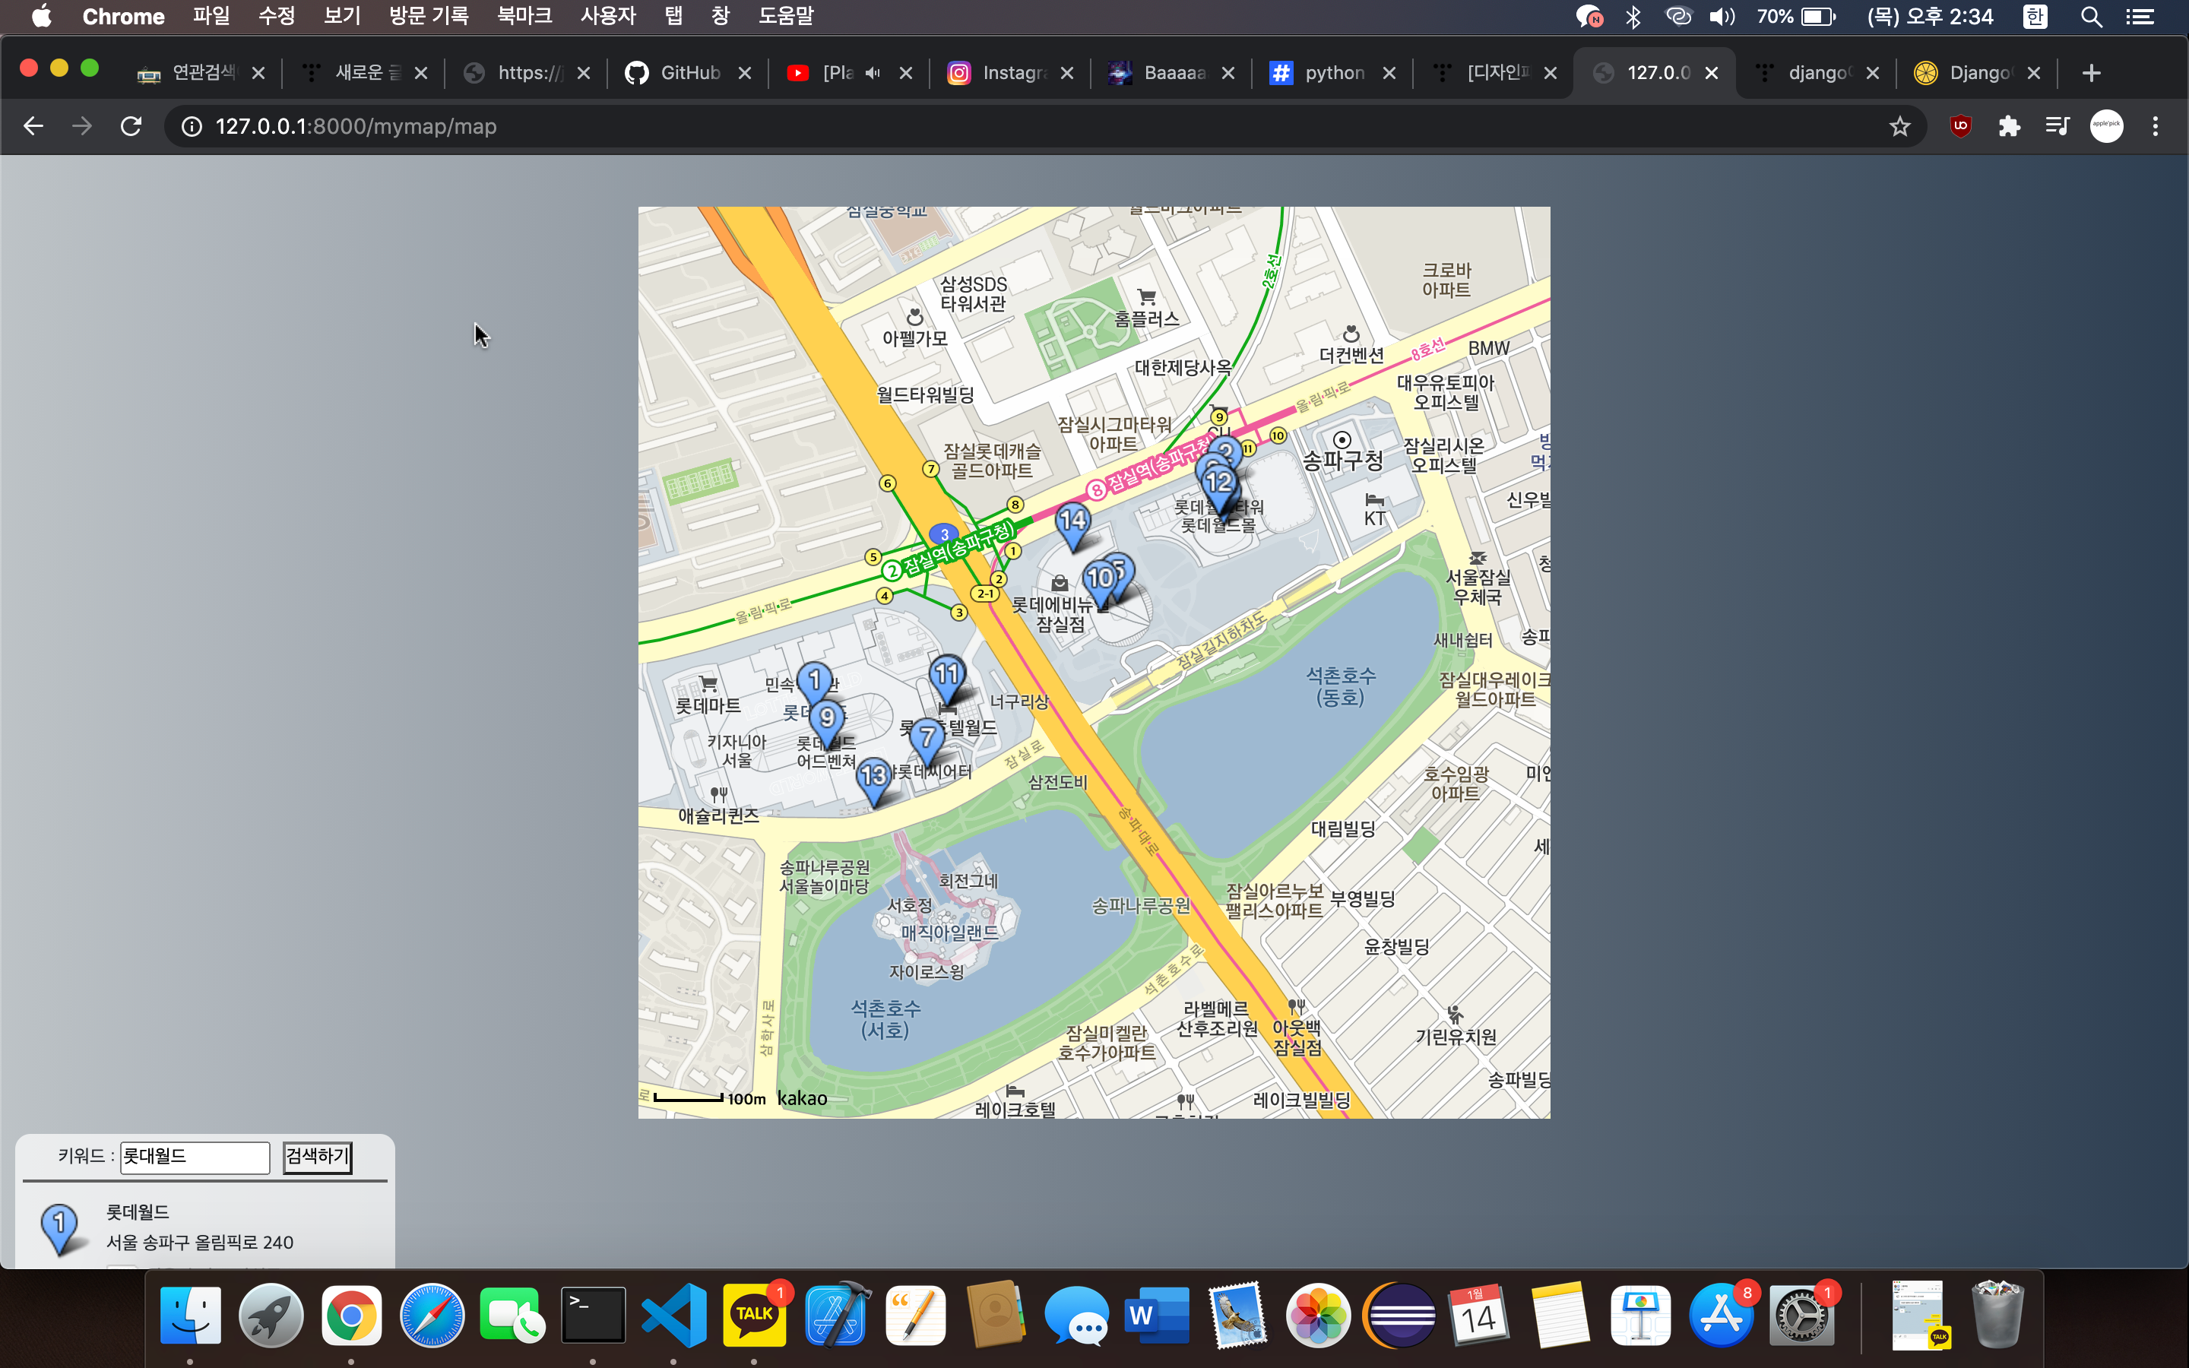Open the Chrome three-dot menu
Screen dimensions: 2189x1368
(2156, 127)
